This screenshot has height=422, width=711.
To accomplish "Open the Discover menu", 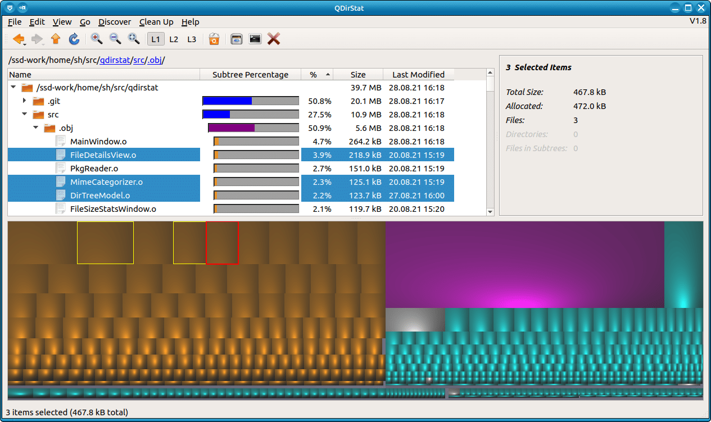I will click(x=115, y=22).
